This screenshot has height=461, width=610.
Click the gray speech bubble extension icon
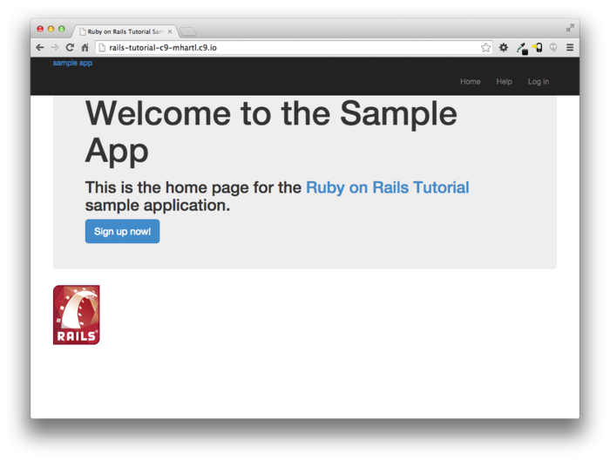pos(553,47)
